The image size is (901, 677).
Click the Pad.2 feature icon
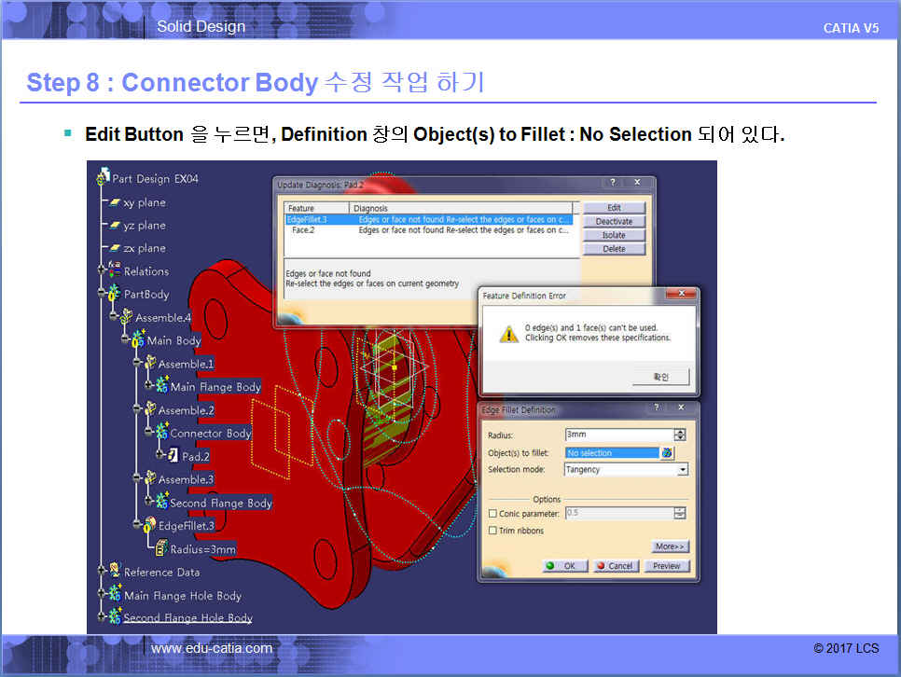coord(172,456)
